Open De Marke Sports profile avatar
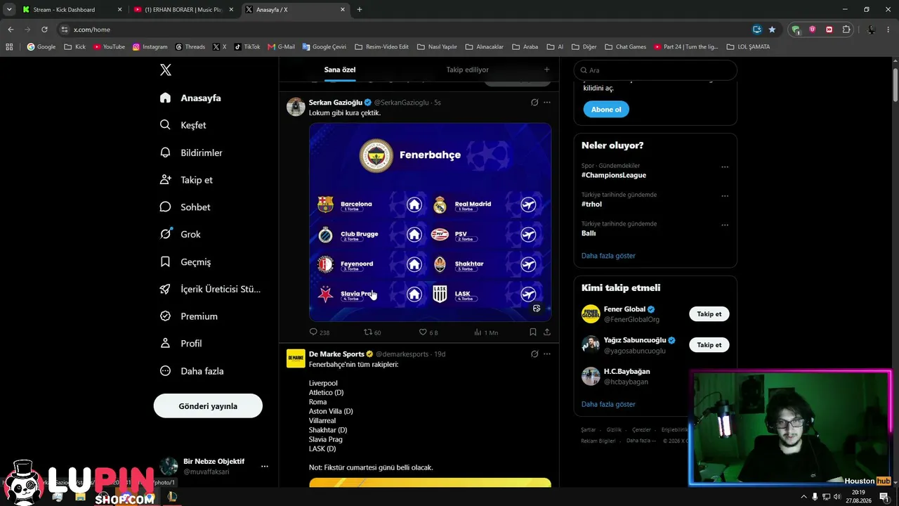 click(296, 358)
